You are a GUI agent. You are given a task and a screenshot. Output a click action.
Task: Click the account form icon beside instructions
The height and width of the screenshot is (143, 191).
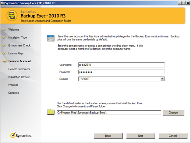[x=51, y=38]
